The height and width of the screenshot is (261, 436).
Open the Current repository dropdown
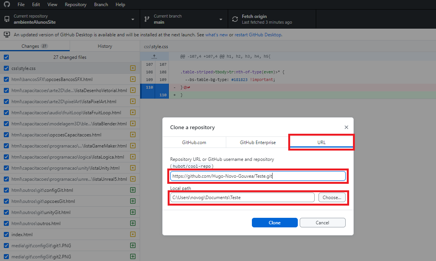[x=70, y=19]
